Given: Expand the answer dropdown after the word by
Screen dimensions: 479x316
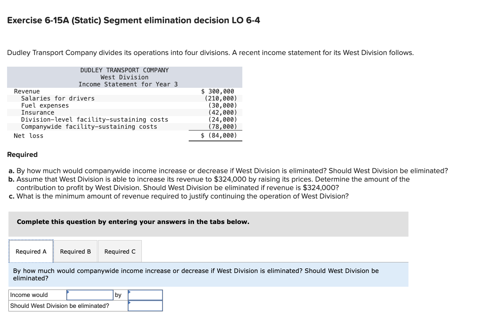Looking at the screenshot, I should pos(145,295).
